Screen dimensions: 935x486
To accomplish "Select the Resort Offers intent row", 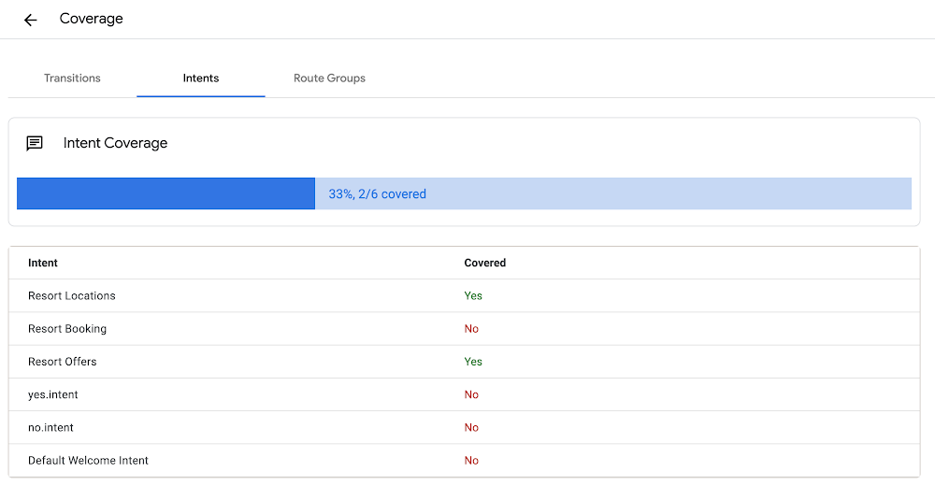I will pyautogui.click(x=464, y=362).
